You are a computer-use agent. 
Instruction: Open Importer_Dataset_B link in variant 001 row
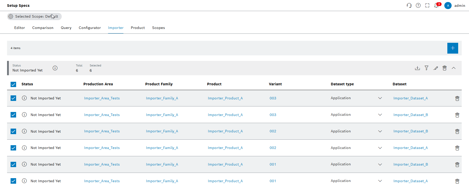[x=411, y=164]
